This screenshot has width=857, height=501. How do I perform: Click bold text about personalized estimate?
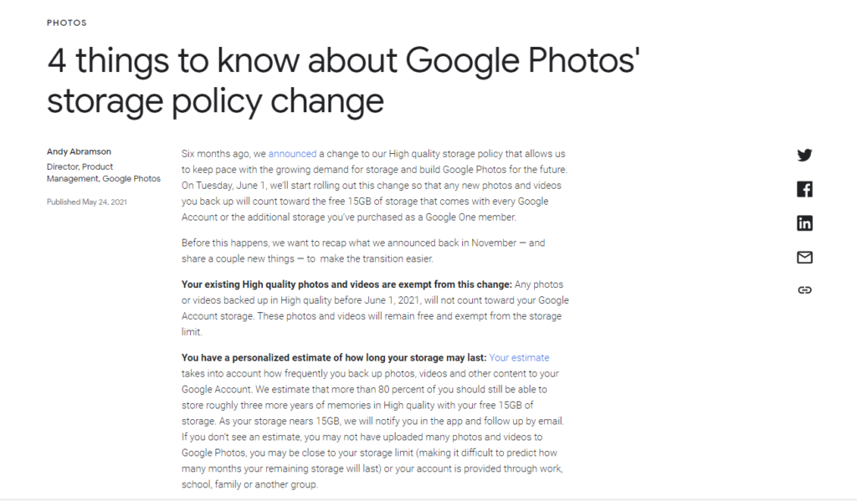point(334,358)
